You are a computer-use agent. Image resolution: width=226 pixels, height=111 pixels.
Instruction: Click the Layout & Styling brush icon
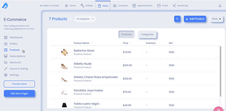coord(5,69)
